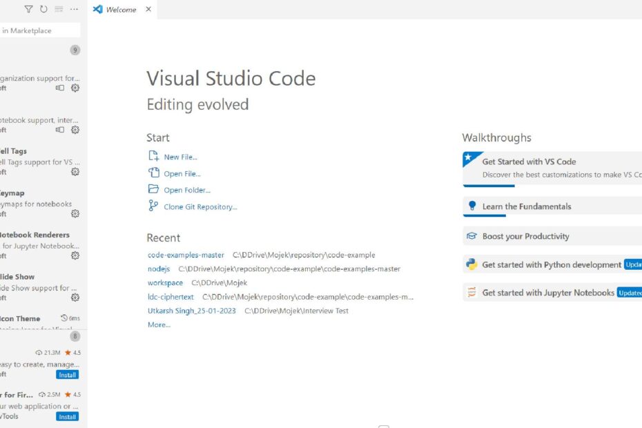Click the clear extensions search results icon
Screen dimensions: 642x428
click(x=59, y=10)
